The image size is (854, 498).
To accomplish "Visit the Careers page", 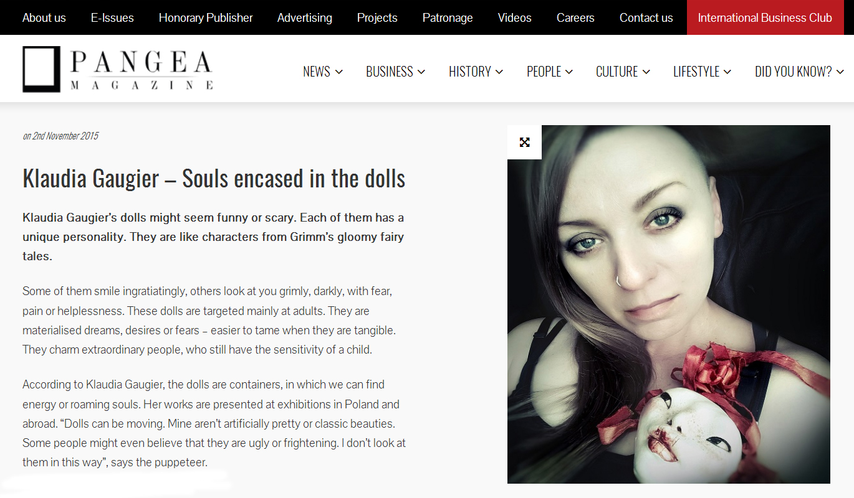I will pos(575,17).
